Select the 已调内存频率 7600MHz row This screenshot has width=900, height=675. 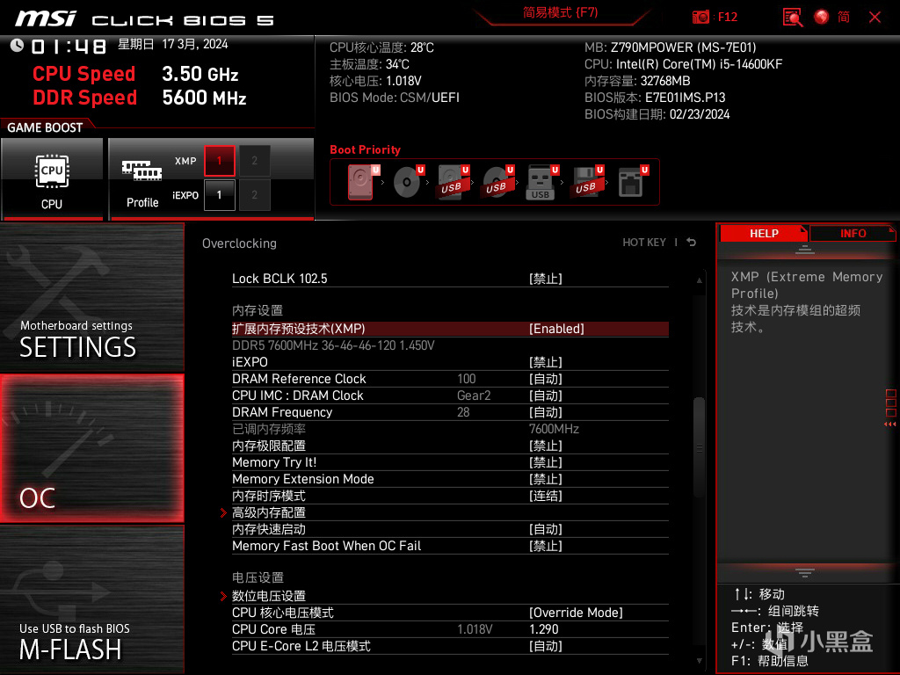(x=450, y=429)
